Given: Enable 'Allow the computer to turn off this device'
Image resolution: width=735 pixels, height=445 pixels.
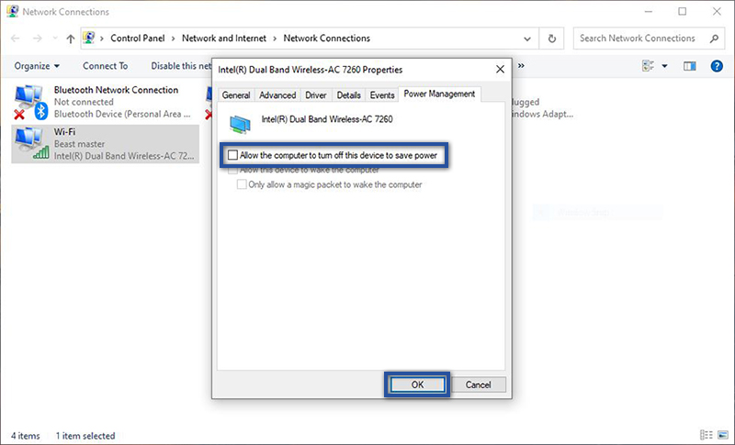Looking at the screenshot, I should [233, 156].
